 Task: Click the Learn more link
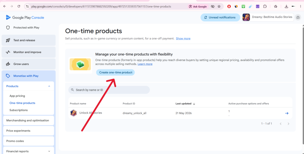click(x=145, y=64)
